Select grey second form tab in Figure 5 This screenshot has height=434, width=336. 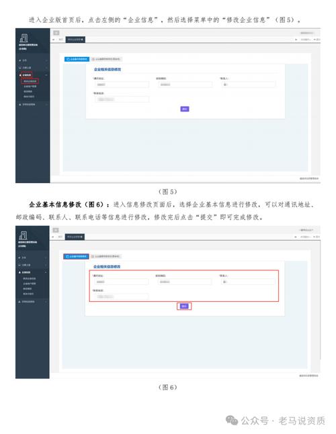pos(106,59)
